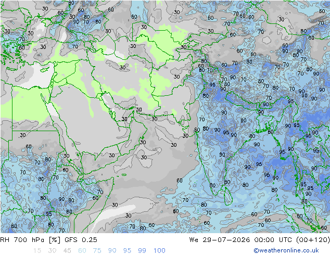
Task: Click the 'RH 700 hPa [%] GFS 0.25' title
Action: (48, 239)
